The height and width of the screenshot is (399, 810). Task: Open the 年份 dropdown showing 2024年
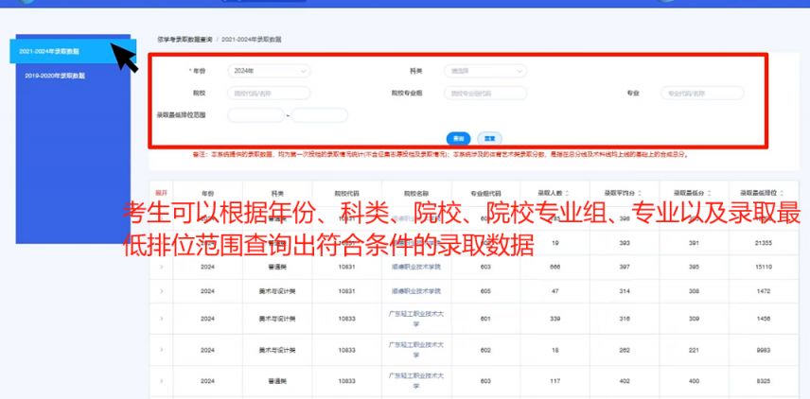pyautogui.click(x=269, y=71)
